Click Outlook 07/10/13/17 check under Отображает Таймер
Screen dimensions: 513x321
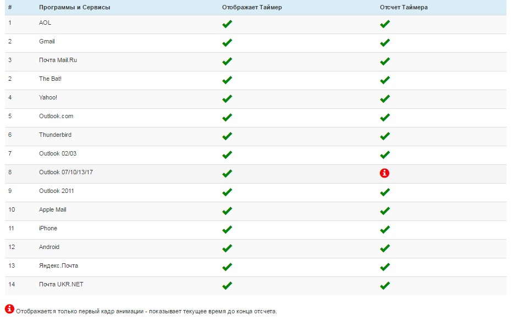227,173
